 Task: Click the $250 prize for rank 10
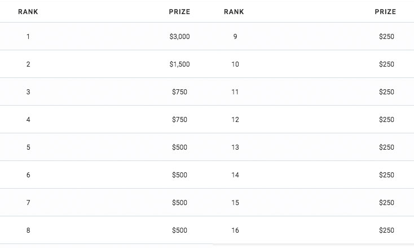point(386,64)
